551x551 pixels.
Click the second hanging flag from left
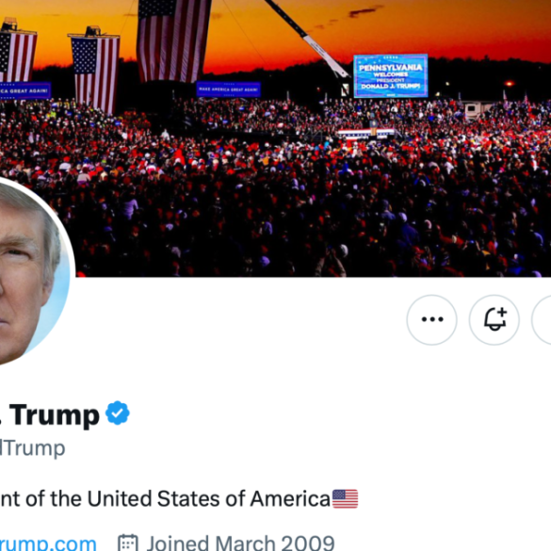(x=95, y=73)
